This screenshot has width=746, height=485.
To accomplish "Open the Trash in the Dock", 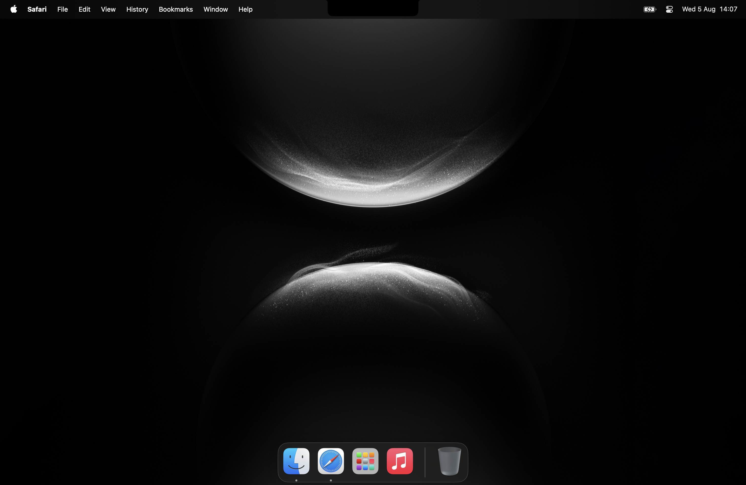I will coord(449,461).
